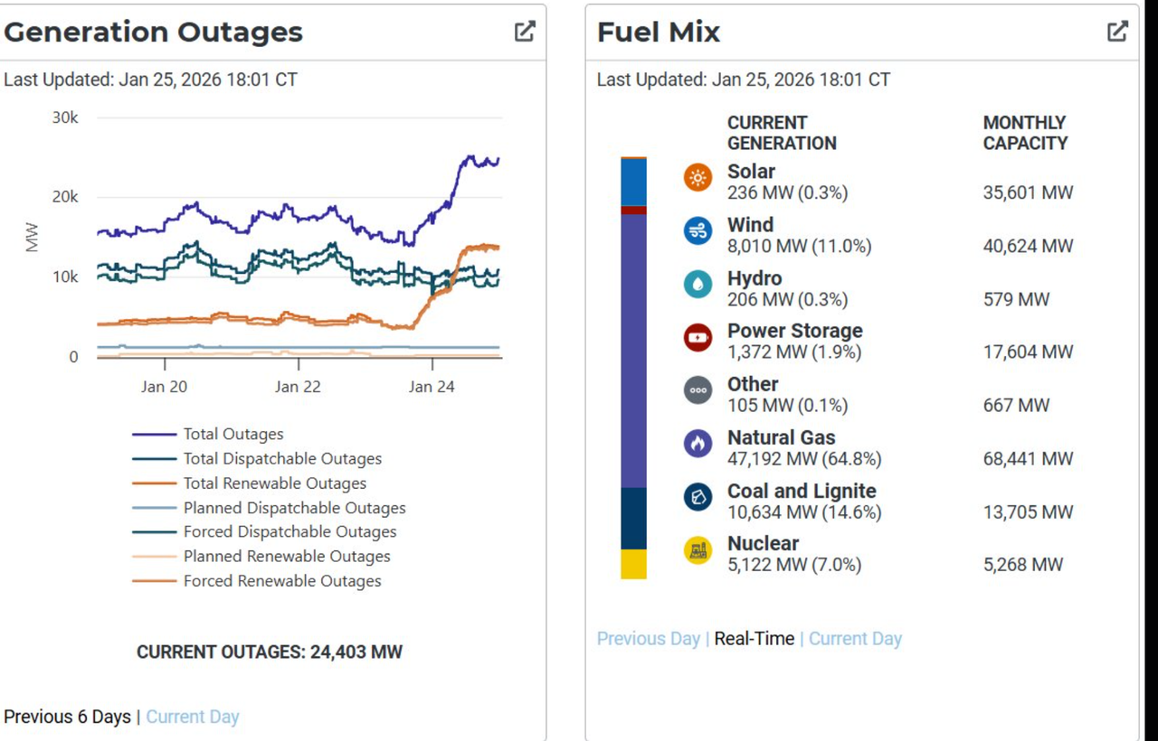Screen dimensions: 1158x741
Task: Open Fuel Mix in expanded view
Action: tap(1117, 32)
